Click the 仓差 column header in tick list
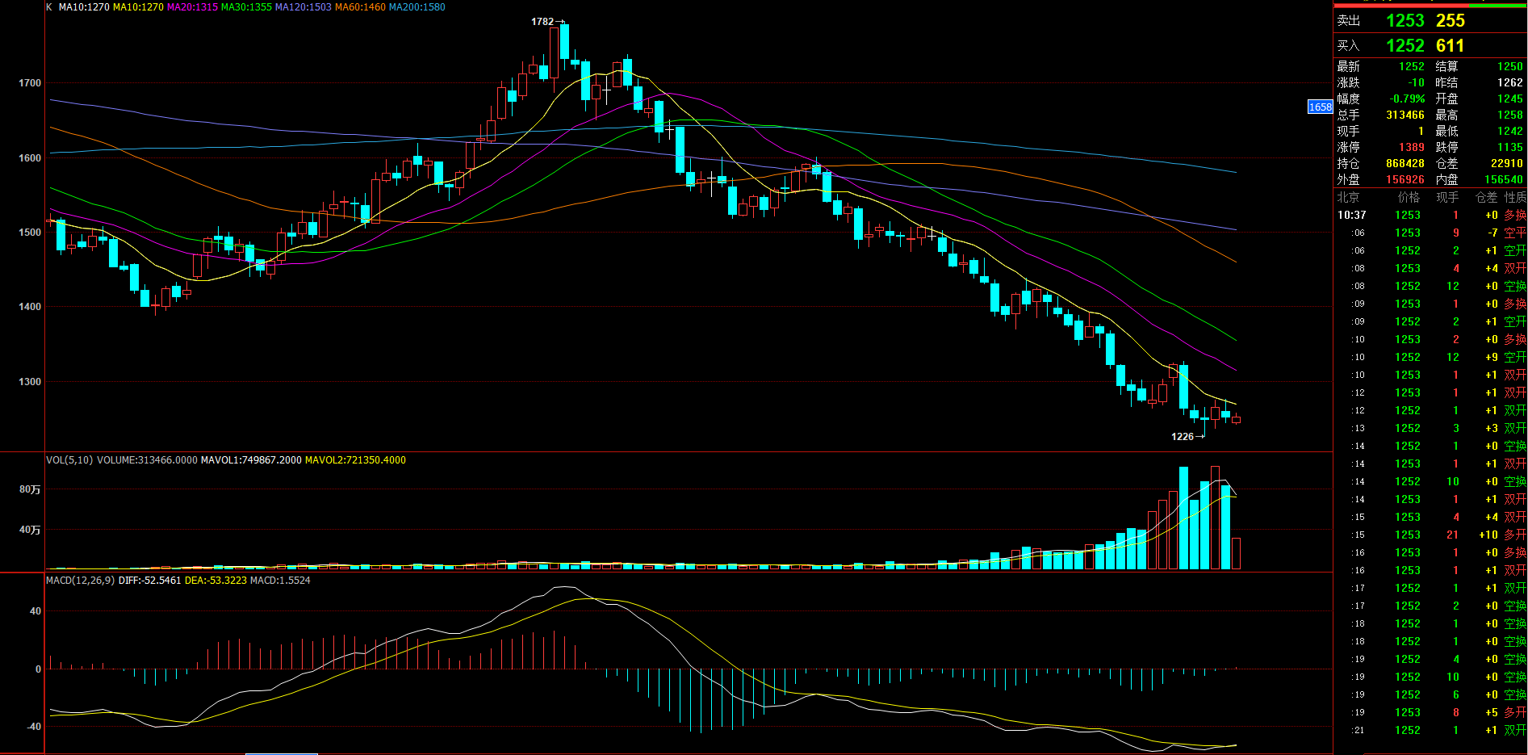The height and width of the screenshot is (755, 1528). click(1486, 197)
